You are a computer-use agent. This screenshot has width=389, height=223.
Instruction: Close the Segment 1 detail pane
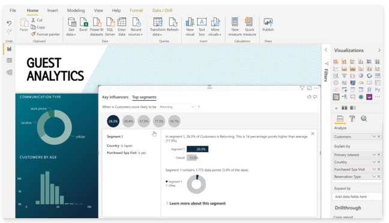(x=313, y=134)
